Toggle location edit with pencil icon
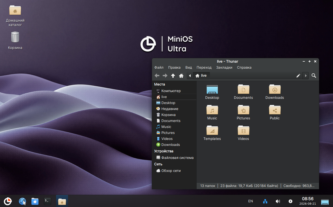 coord(298,76)
